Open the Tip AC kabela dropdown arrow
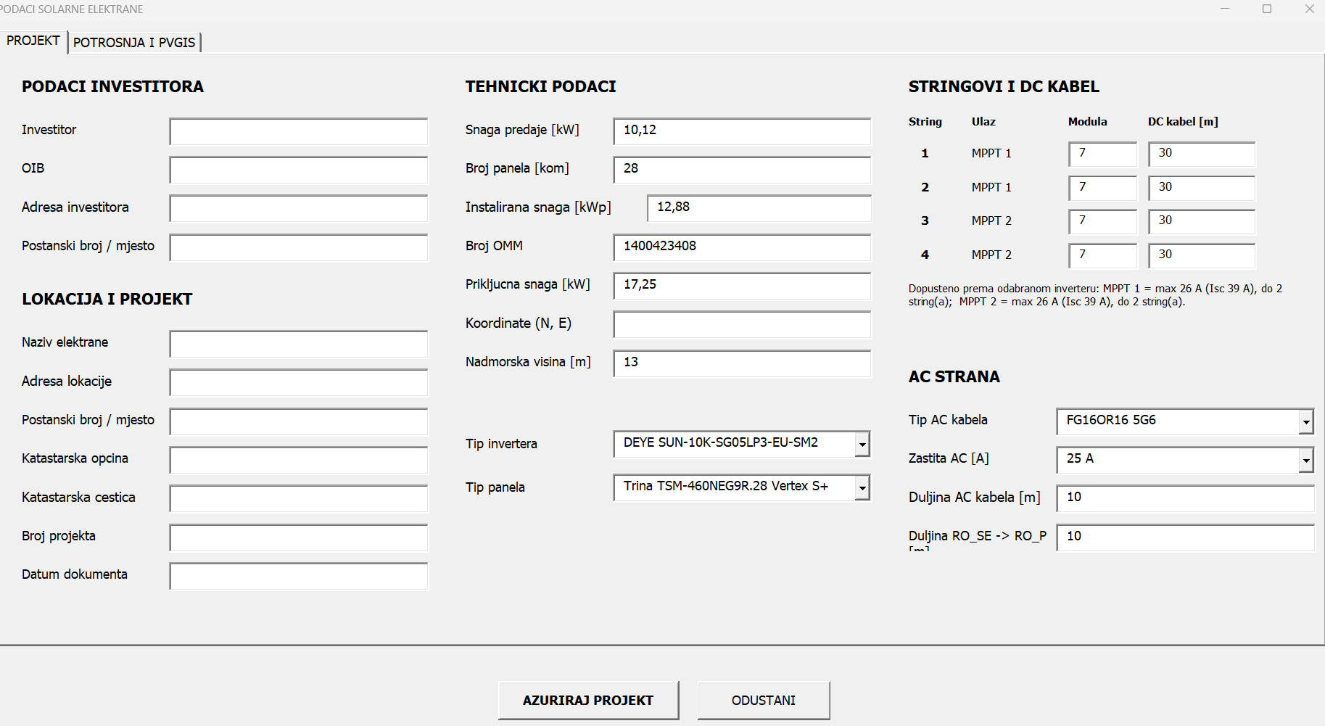This screenshot has height=726, width=1325. pyautogui.click(x=1306, y=421)
